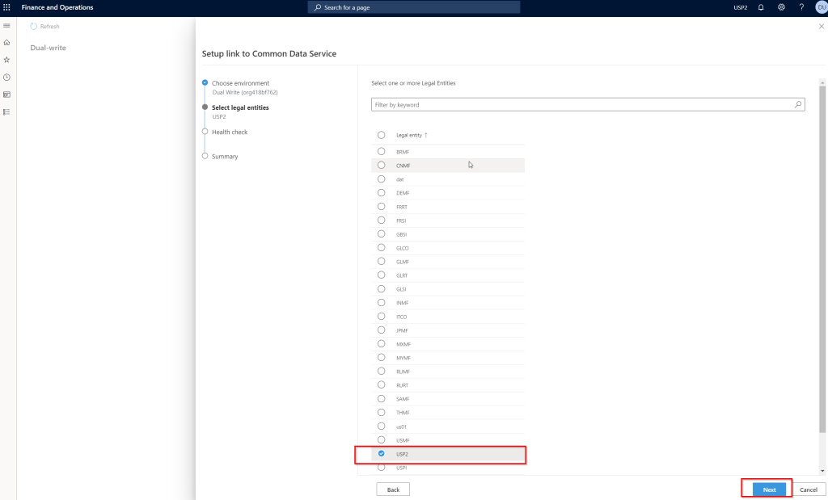Expand the left navigation hamburger menu
Screen dimensions: 828x500
pos(7,26)
